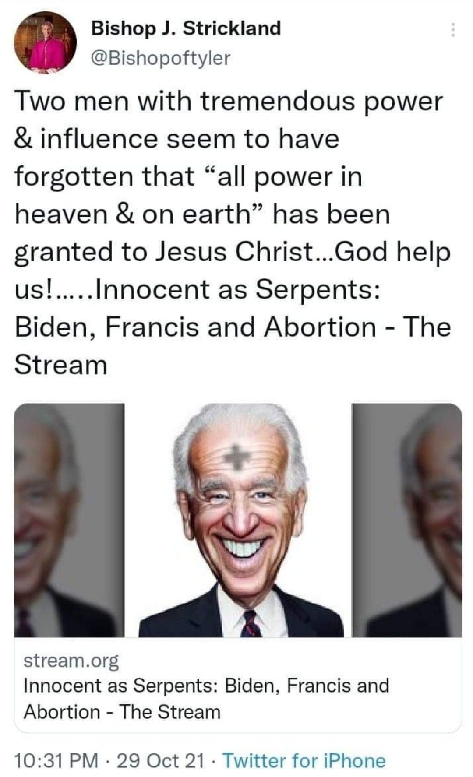The width and height of the screenshot is (473, 777).
Task: Open the Twitter for iPhone source link
Action: coord(304,760)
